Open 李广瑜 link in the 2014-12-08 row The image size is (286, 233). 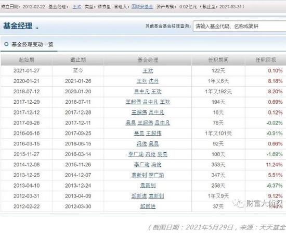(142, 165)
